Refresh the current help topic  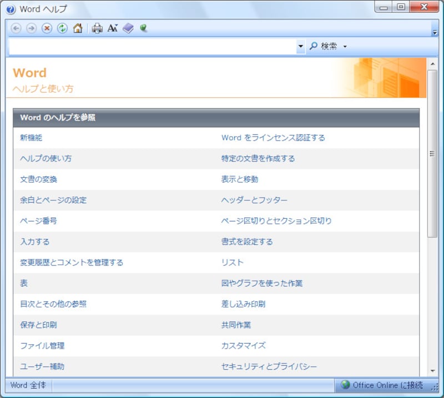click(62, 28)
